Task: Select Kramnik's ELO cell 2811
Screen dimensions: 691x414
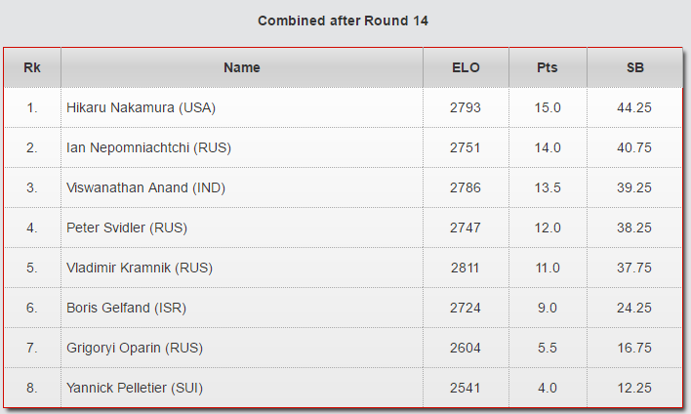Action: click(466, 269)
